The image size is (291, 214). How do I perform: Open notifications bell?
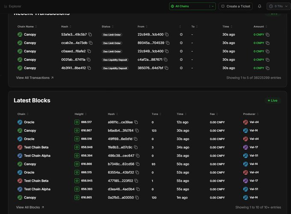tap(260, 6)
